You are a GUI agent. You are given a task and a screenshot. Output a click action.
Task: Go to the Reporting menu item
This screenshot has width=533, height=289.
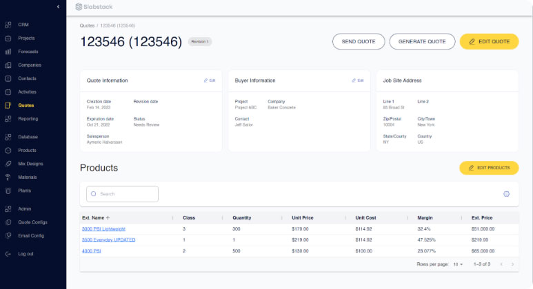28,118
